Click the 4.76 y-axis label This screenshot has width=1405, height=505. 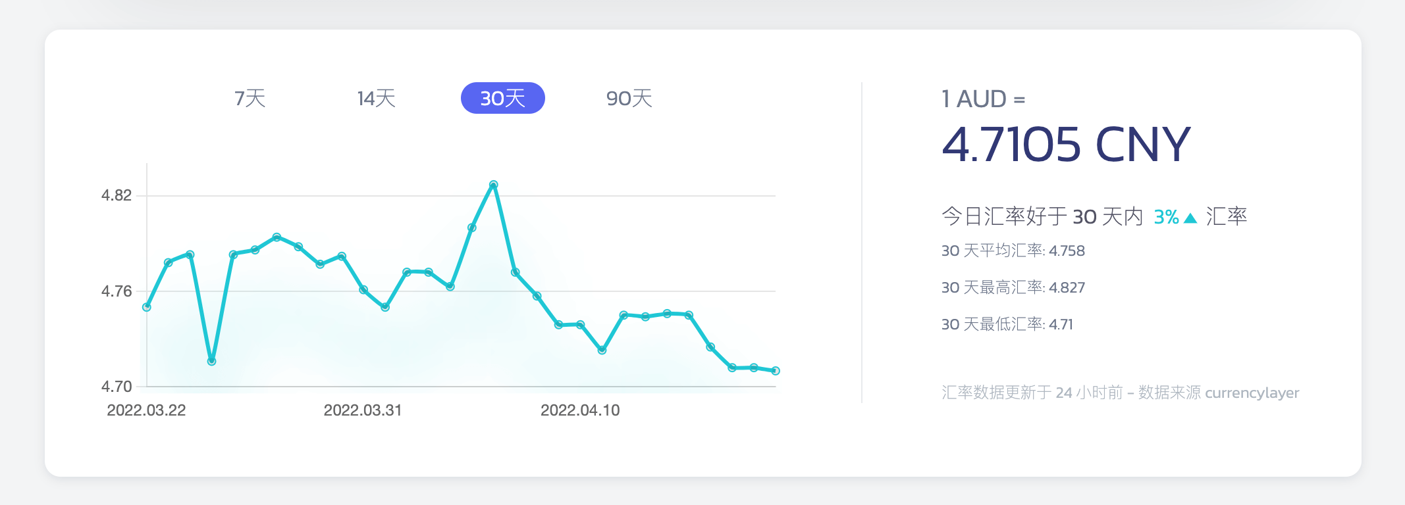point(117,291)
